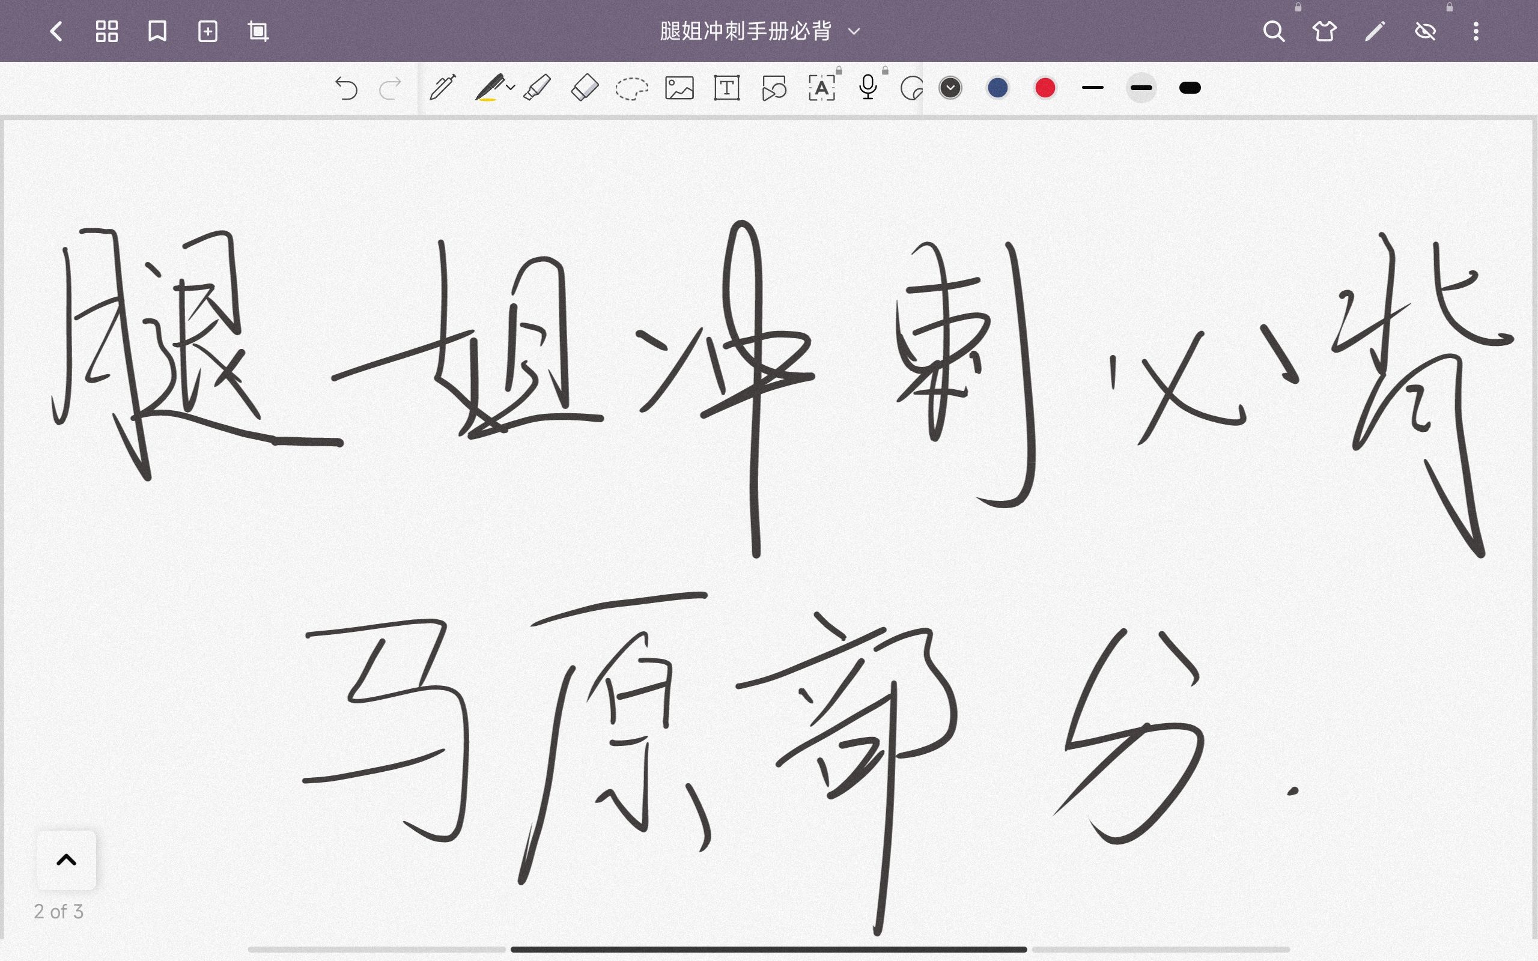Click the page indicator 2 of 3
Screen dimensions: 1538x961
tap(58, 911)
